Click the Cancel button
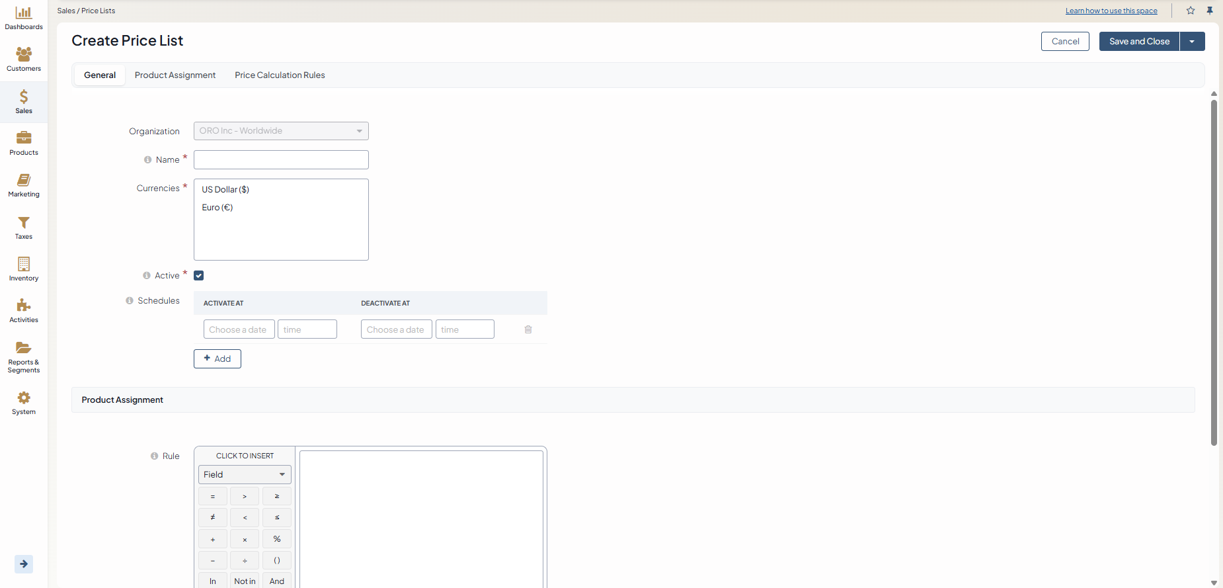Image resolution: width=1223 pixels, height=588 pixels. click(1065, 42)
